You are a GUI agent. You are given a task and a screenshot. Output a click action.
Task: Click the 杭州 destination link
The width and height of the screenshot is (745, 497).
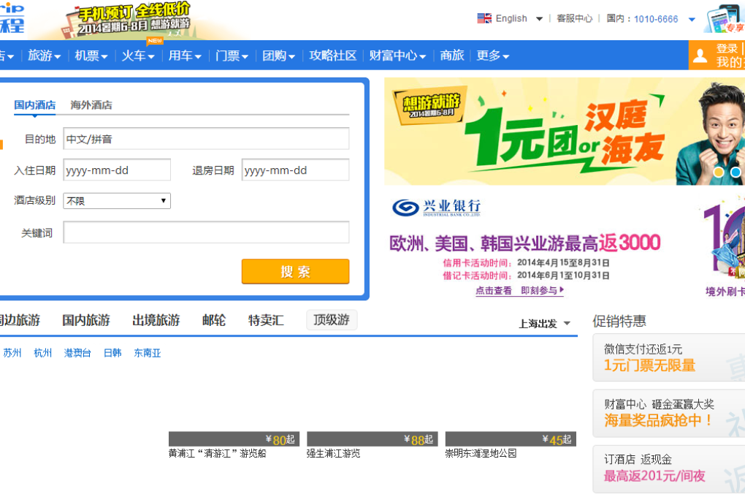[42, 352]
